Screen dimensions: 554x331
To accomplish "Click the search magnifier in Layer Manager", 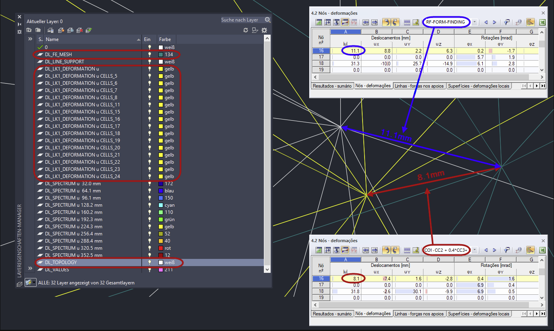I will coord(268,20).
